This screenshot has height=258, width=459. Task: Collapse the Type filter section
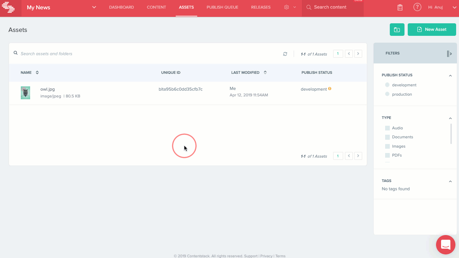tap(450, 118)
